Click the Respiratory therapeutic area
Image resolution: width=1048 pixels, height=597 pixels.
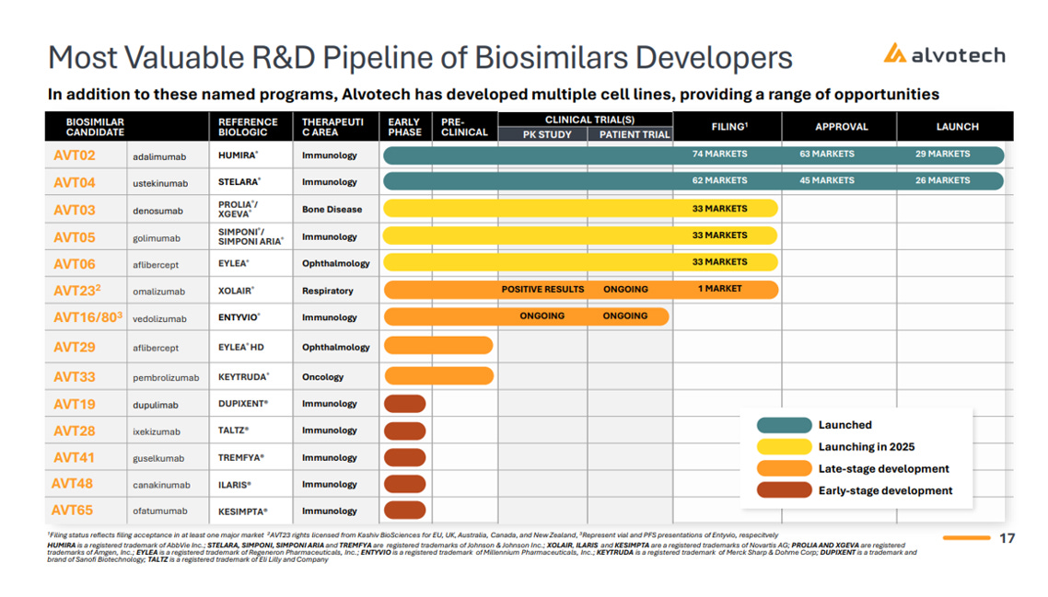(328, 292)
